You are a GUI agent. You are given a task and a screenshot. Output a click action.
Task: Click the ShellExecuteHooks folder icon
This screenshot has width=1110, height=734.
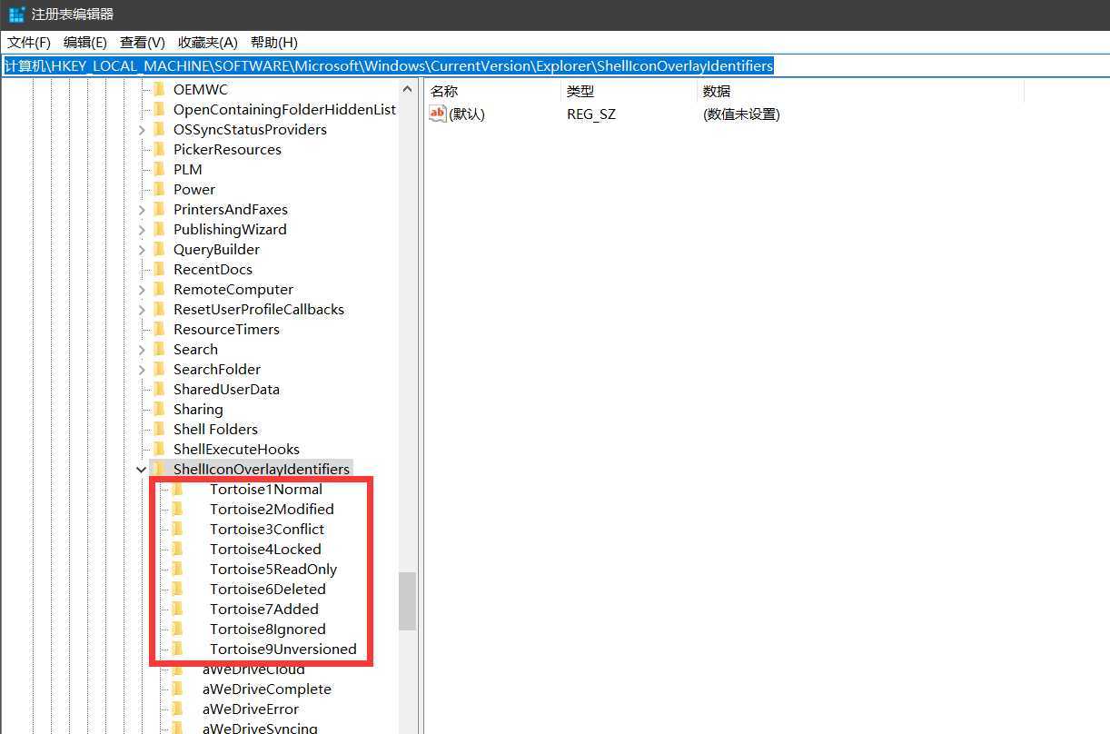pos(159,449)
